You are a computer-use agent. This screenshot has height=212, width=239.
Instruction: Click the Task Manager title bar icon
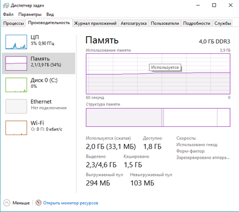[x=6, y=5]
